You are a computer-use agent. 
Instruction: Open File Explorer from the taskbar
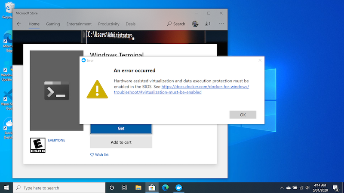pos(138,188)
